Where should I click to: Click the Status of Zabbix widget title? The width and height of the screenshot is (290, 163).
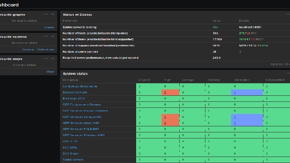(x=77, y=14)
